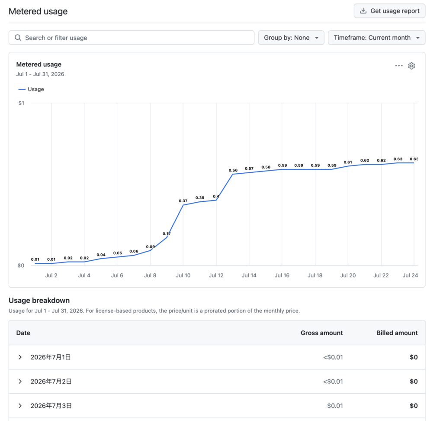Open the three-dot chart options menu
443x421 pixels.
click(x=398, y=66)
